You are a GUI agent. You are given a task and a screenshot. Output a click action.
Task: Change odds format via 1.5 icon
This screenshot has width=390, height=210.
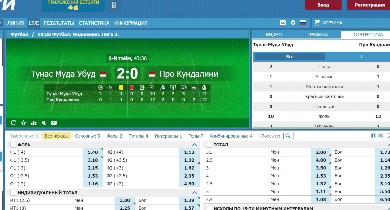click(283, 23)
